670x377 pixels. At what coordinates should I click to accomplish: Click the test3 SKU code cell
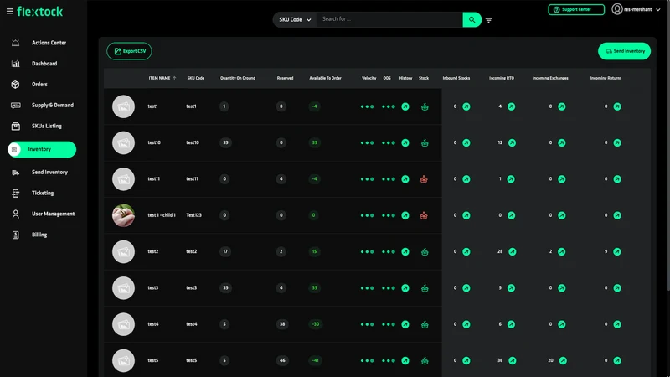[192, 287]
